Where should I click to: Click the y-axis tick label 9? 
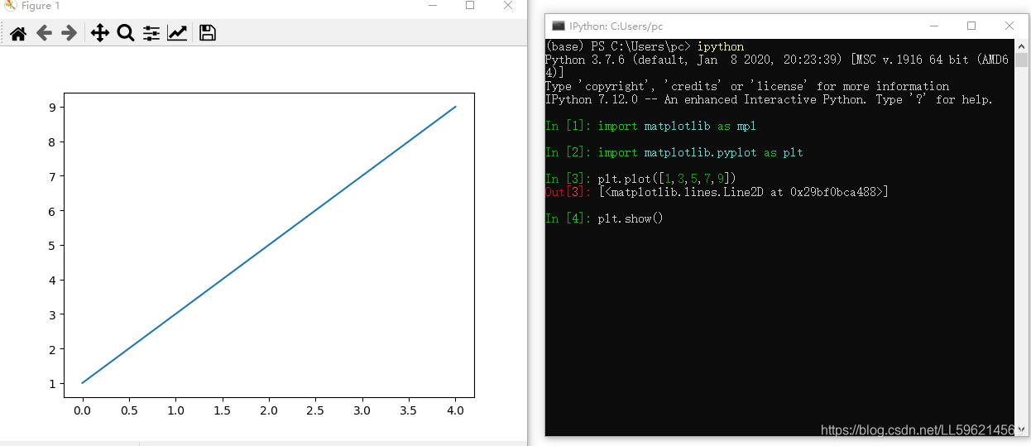(51, 107)
